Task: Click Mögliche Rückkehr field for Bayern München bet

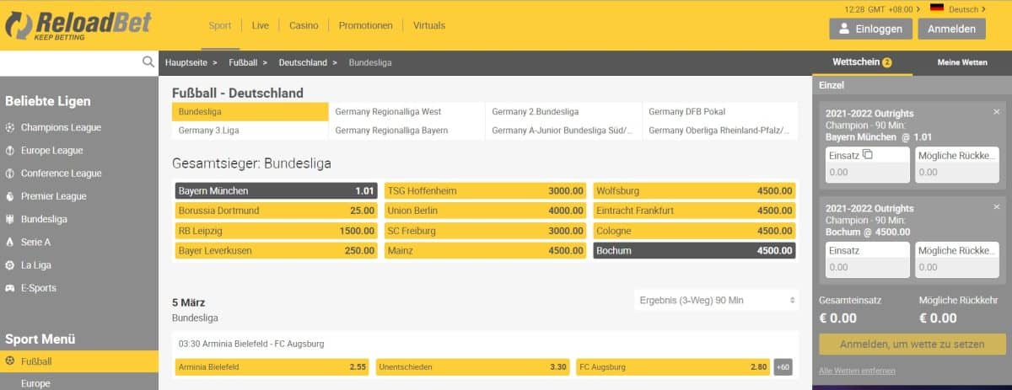Action: pyautogui.click(x=957, y=172)
